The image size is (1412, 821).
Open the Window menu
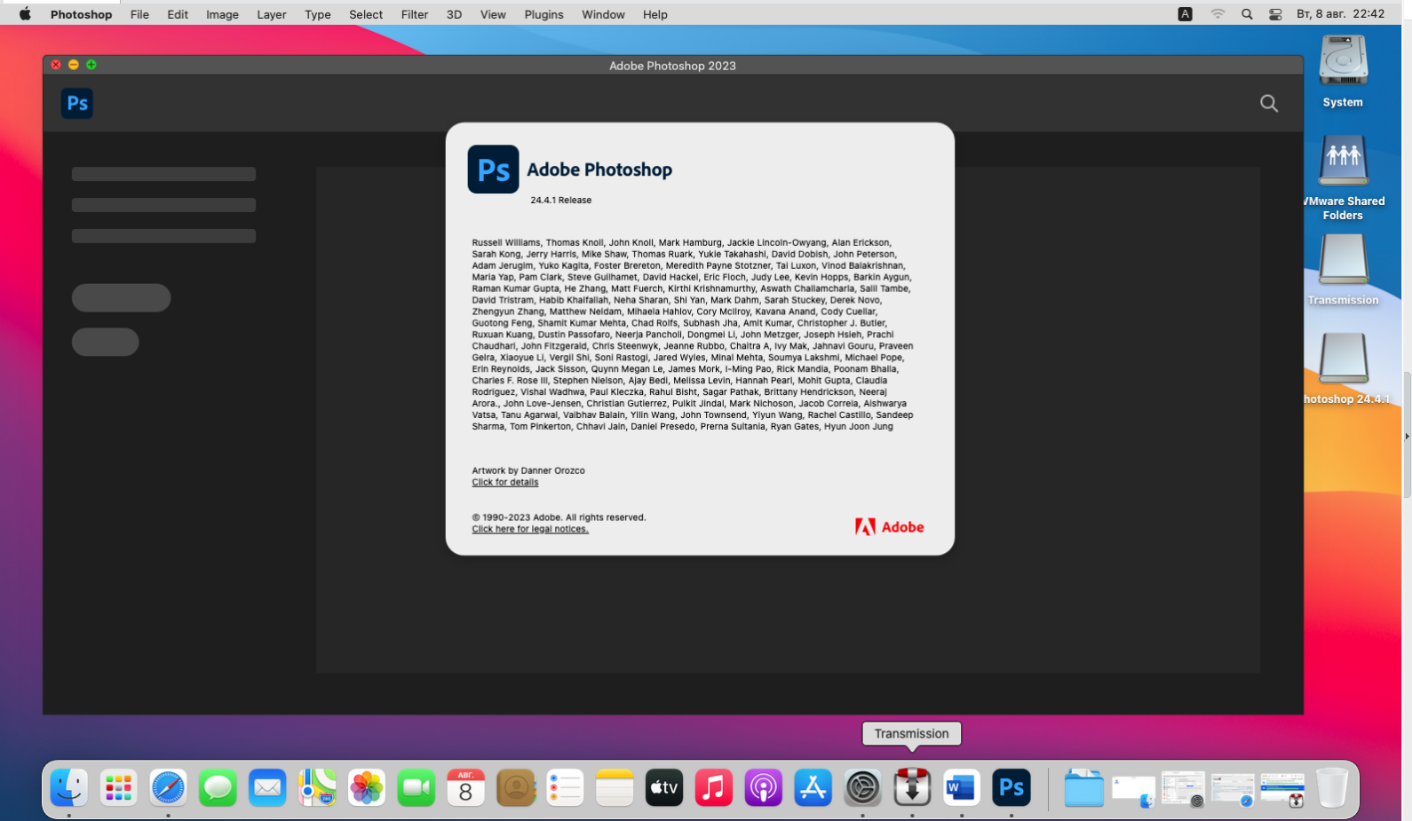point(603,14)
